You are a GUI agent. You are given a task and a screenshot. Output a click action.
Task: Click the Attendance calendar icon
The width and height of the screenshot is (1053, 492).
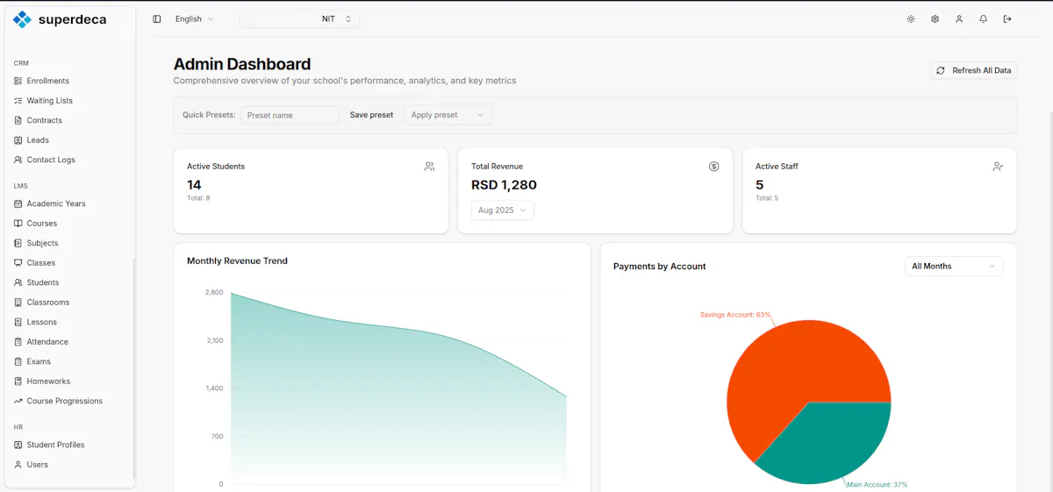click(x=18, y=342)
